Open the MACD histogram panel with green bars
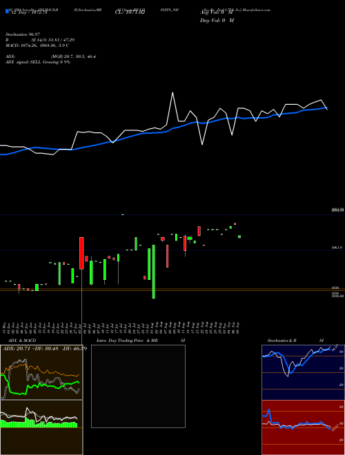The image size is (345, 455). click(41, 427)
